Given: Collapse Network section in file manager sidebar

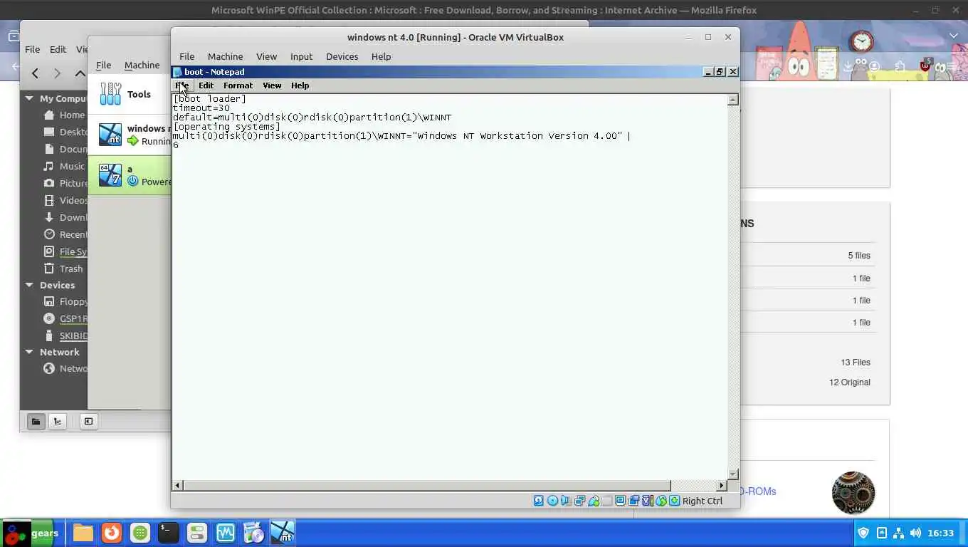Looking at the screenshot, I should [29, 352].
